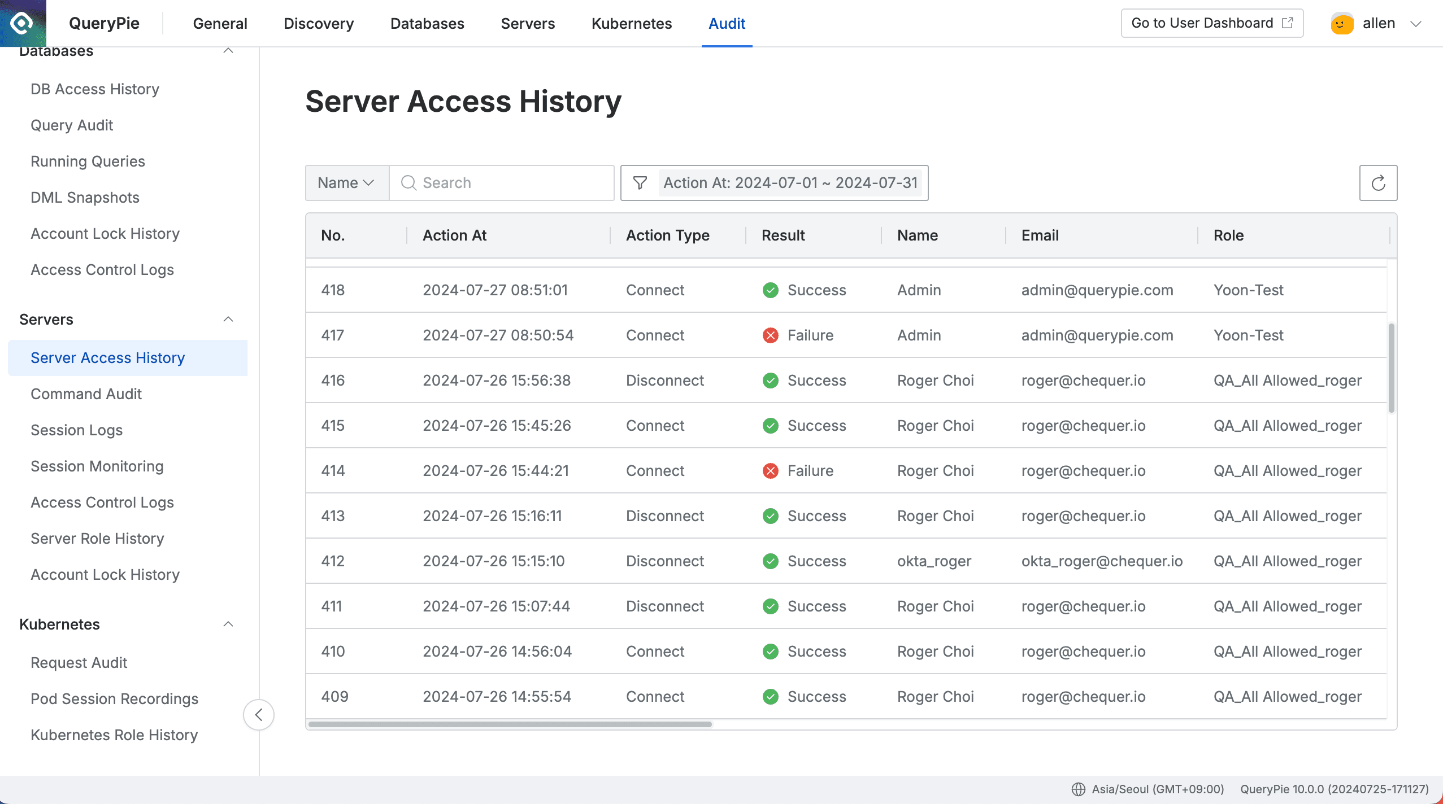Open Command Audit from the sidebar
This screenshot has width=1443, height=804.
coord(86,394)
